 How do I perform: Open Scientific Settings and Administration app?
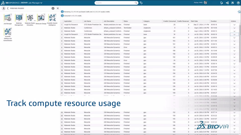[8, 32]
